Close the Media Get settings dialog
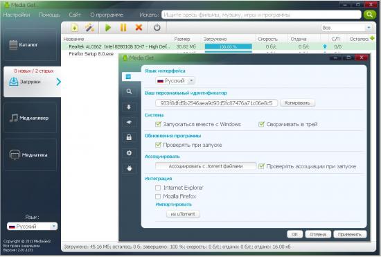Screen dimensions: 381x257 pos(362,57)
